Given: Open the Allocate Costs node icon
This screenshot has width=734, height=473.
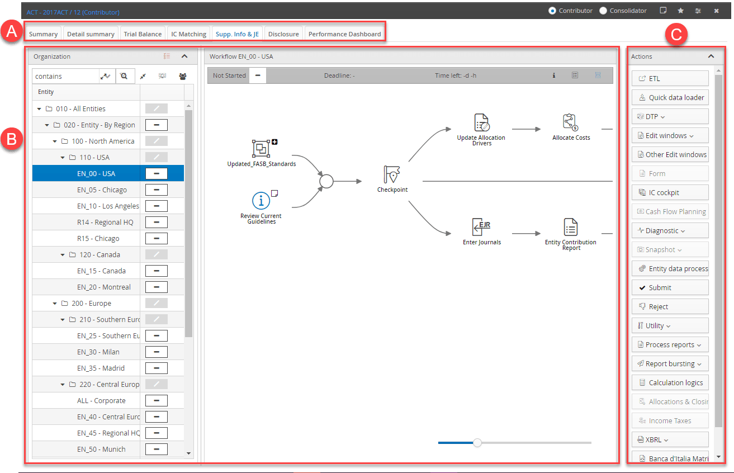Looking at the screenshot, I should [570, 122].
